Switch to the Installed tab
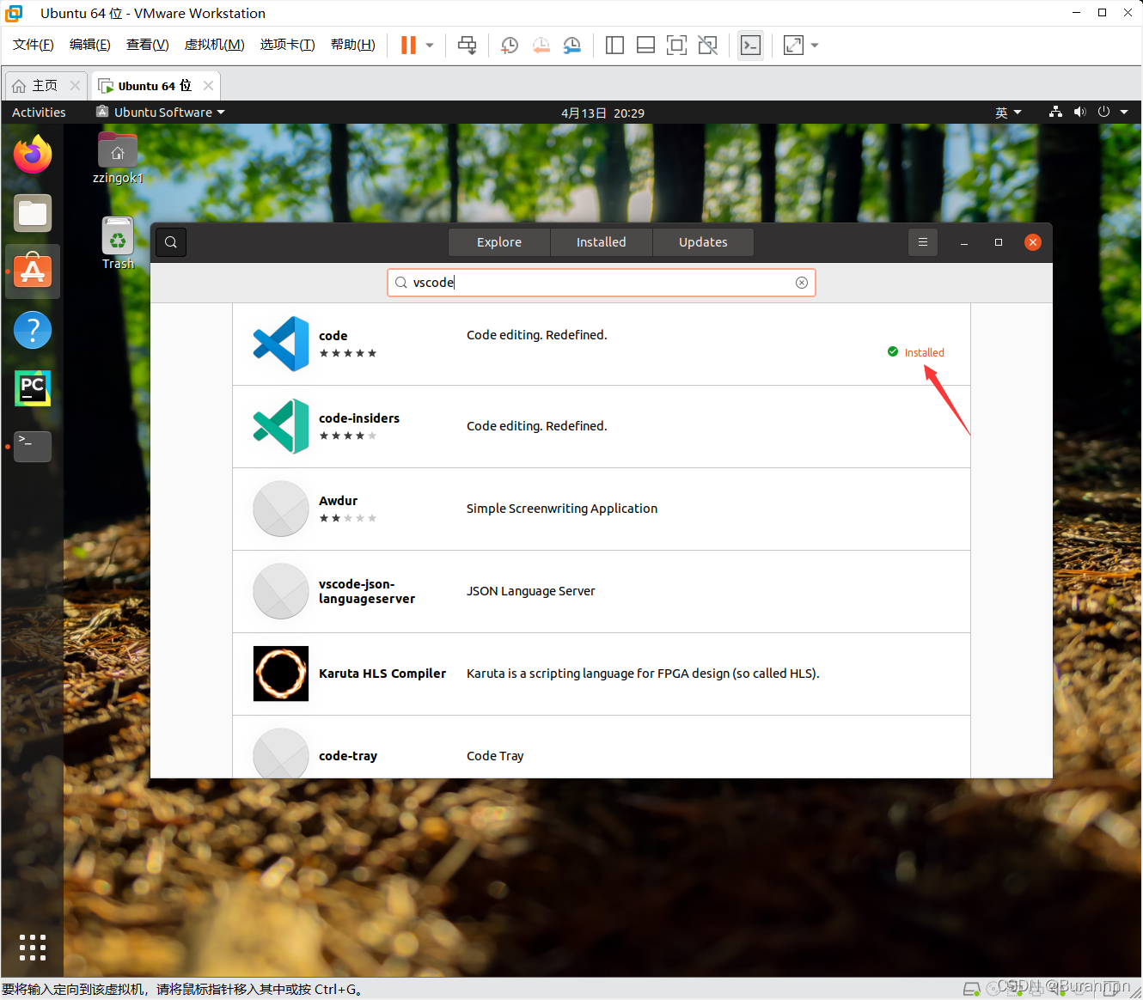Image resolution: width=1143 pixels, height=1000 pixels. [602, 242]
